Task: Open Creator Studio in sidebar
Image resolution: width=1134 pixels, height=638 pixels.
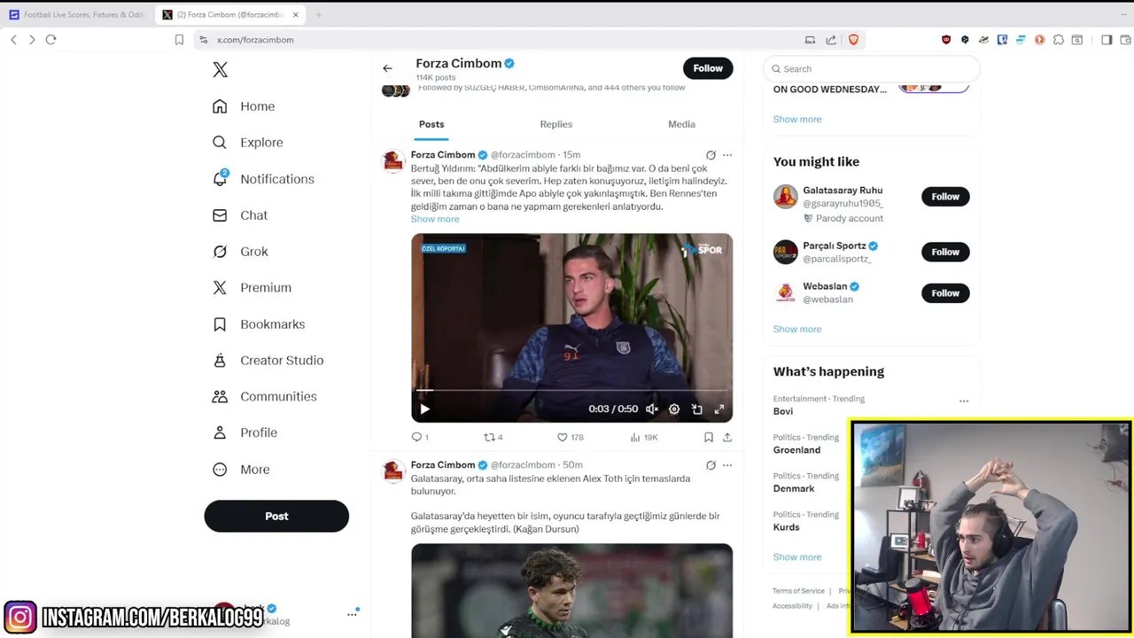Action: (x=268, y=361)
